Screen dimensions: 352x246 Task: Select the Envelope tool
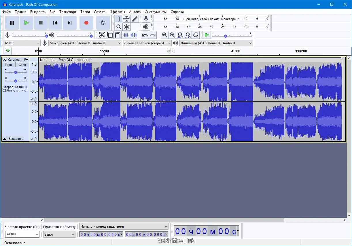[127, 19]
